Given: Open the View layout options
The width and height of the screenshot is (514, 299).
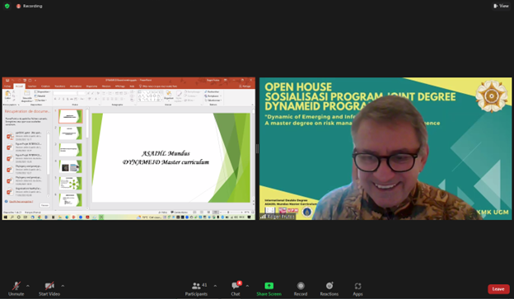Looking at the screenshot, I should [x=501, y=6].
